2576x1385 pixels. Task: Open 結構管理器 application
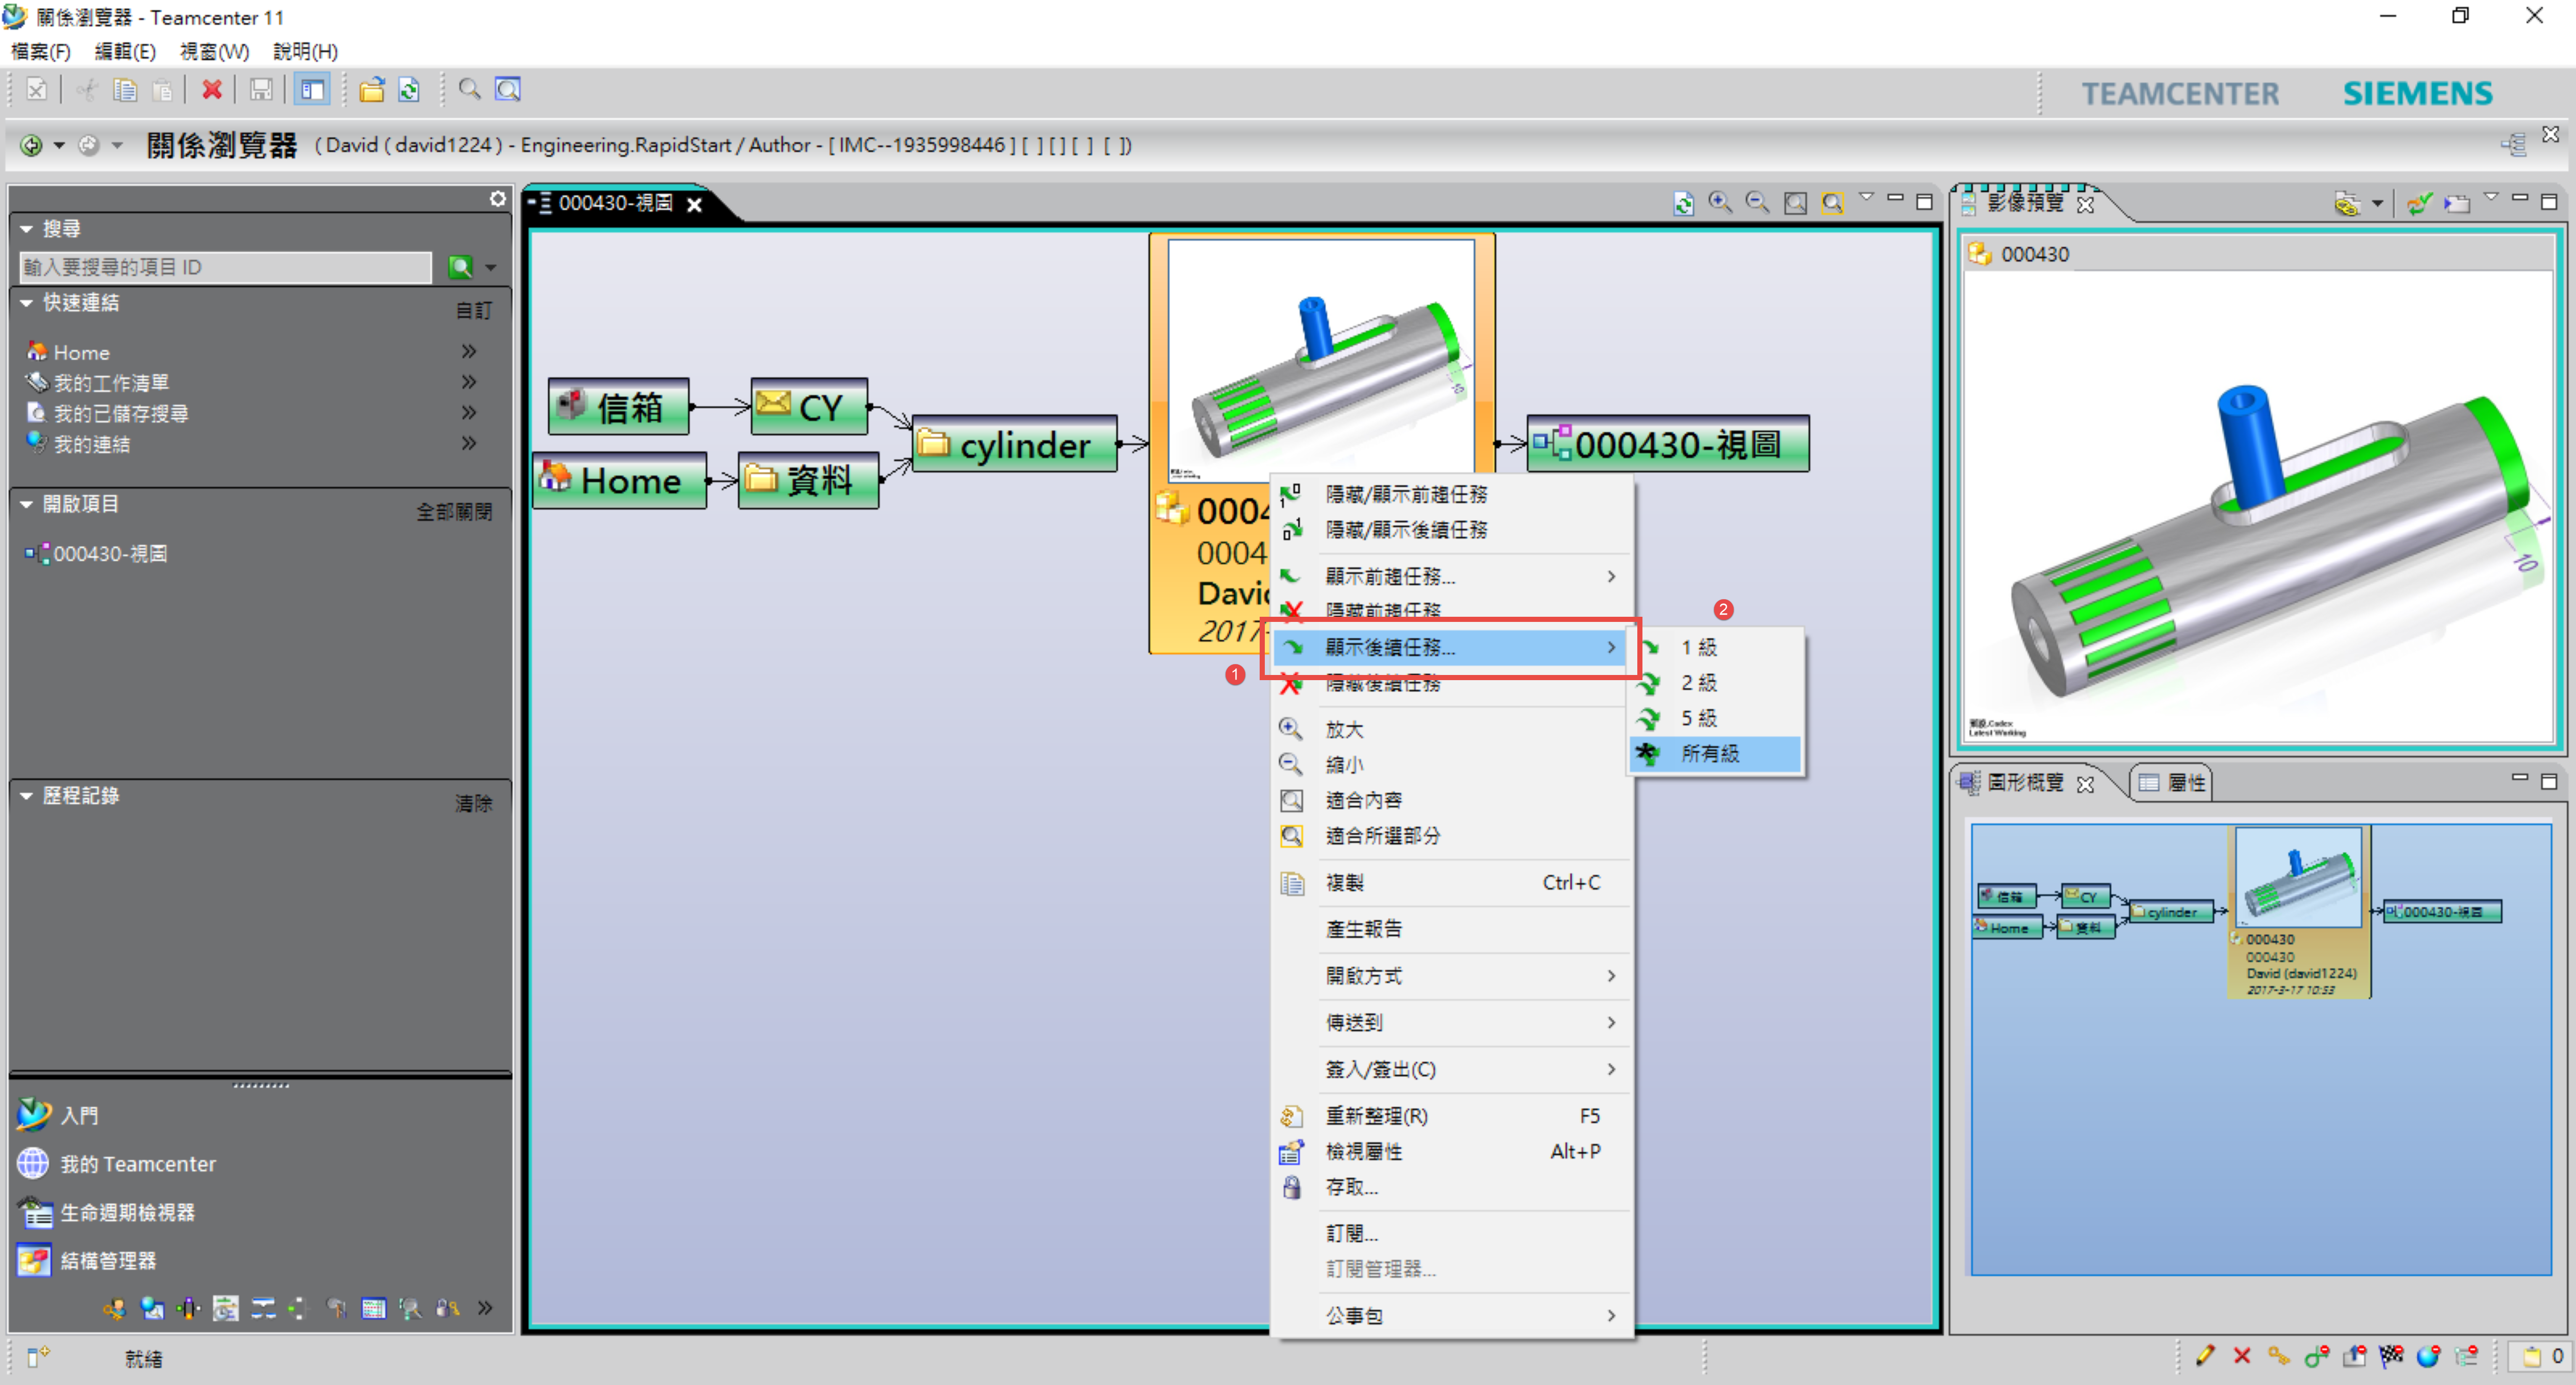108,1260
